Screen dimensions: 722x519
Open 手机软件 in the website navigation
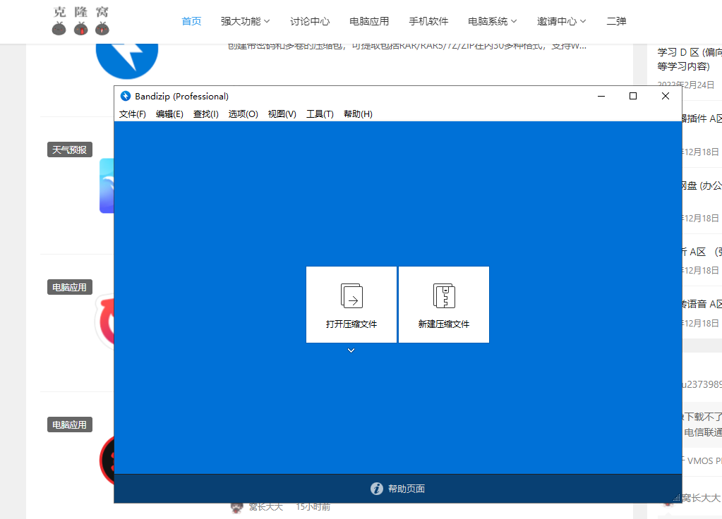pos(428,21)
